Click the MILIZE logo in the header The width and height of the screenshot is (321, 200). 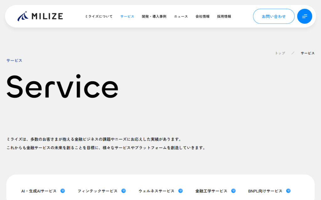pyautogui.click(x=40, y=16)
